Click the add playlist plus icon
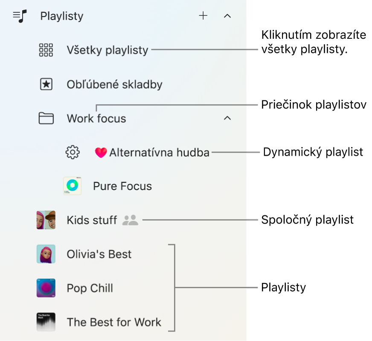The image size is (372, 341). tap(203, 16)
